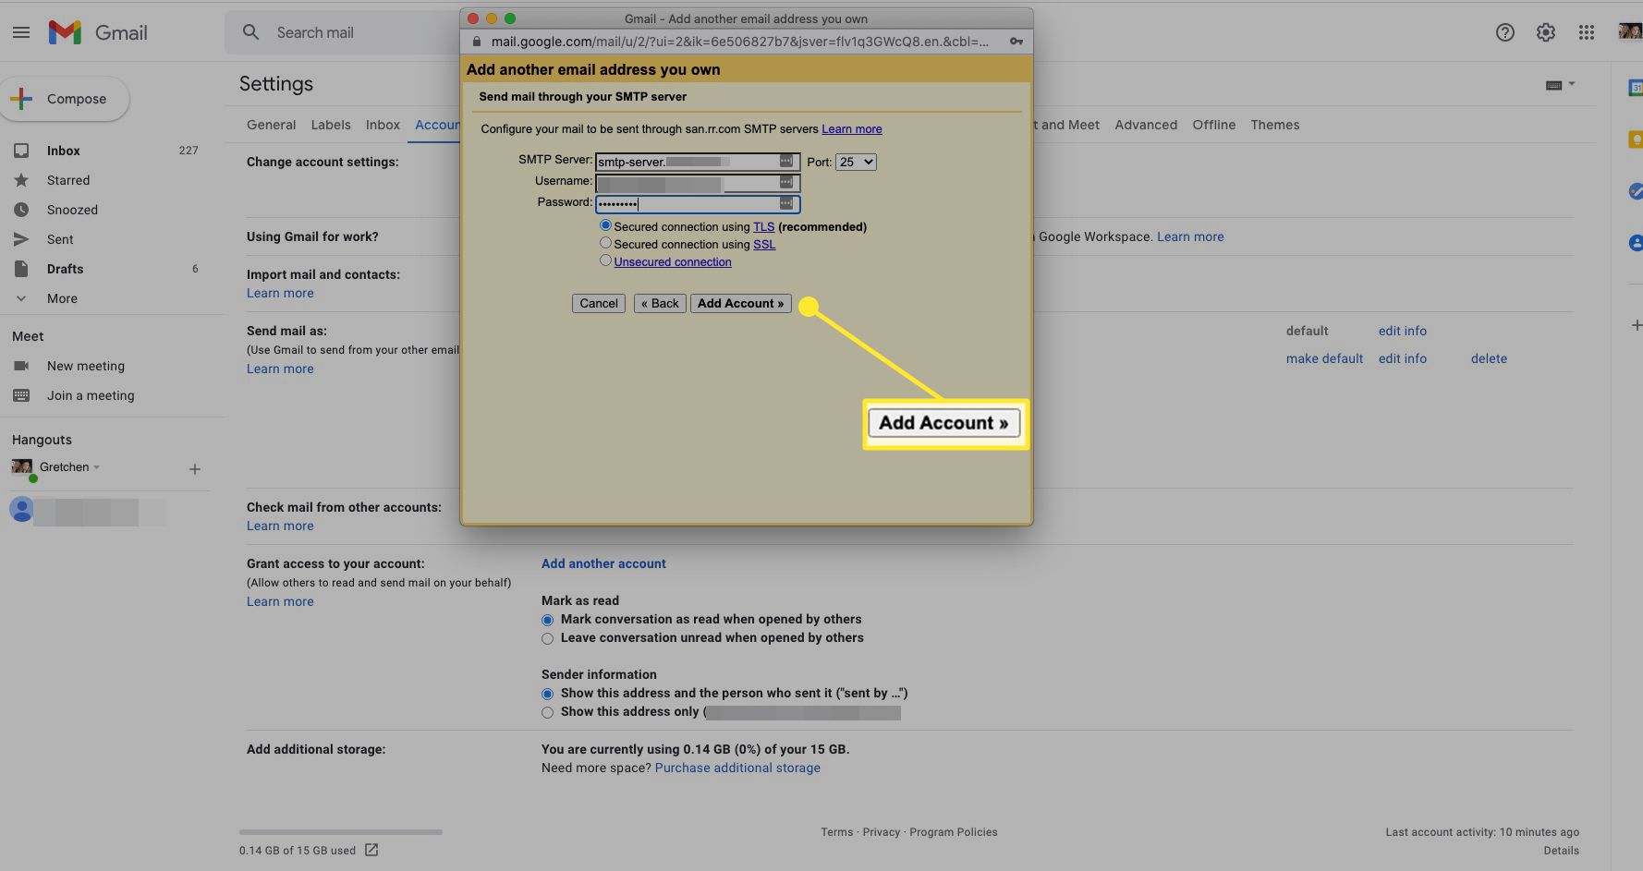Click the account profile picture
This screenshot has width=1643, height=871.
click(x=1630, y=32)
